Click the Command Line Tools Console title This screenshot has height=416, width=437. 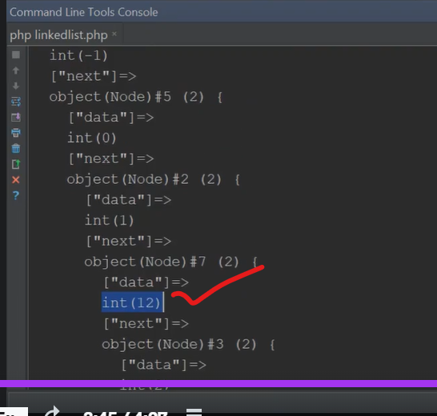83,12
